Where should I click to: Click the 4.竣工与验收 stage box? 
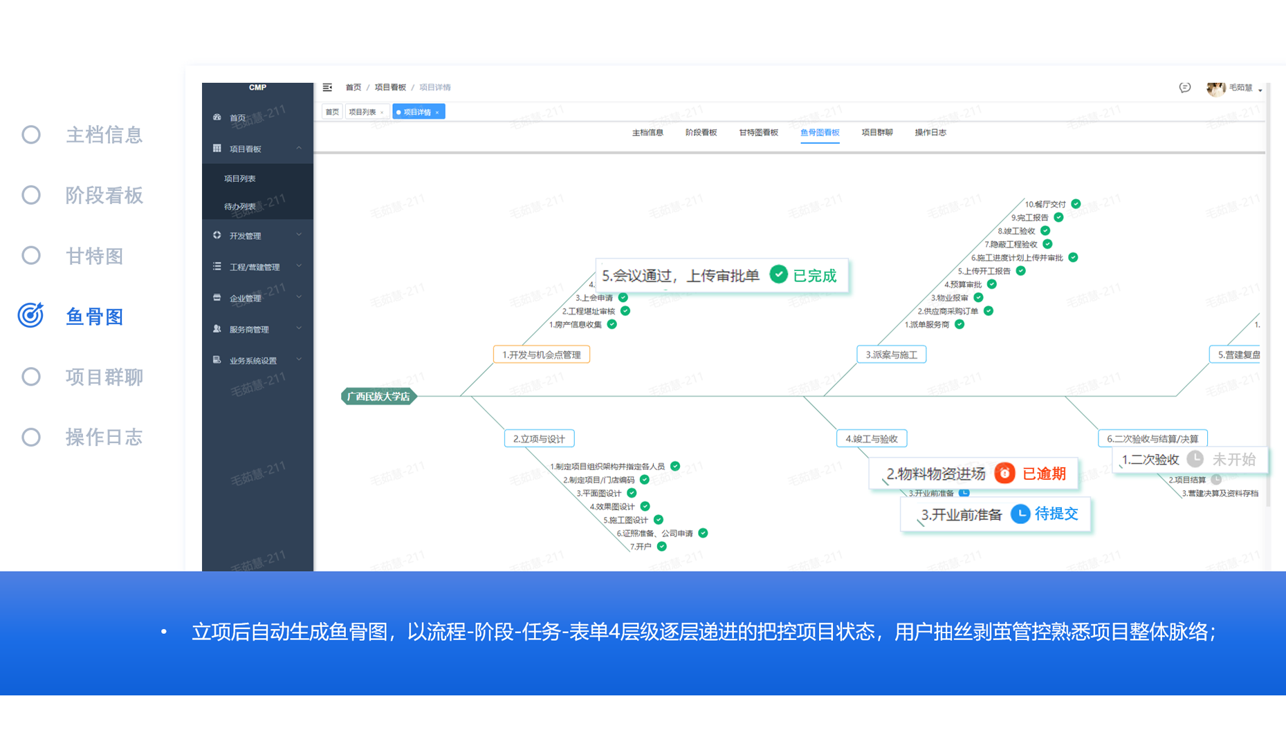pyautogui.click(x=872, y=438)
